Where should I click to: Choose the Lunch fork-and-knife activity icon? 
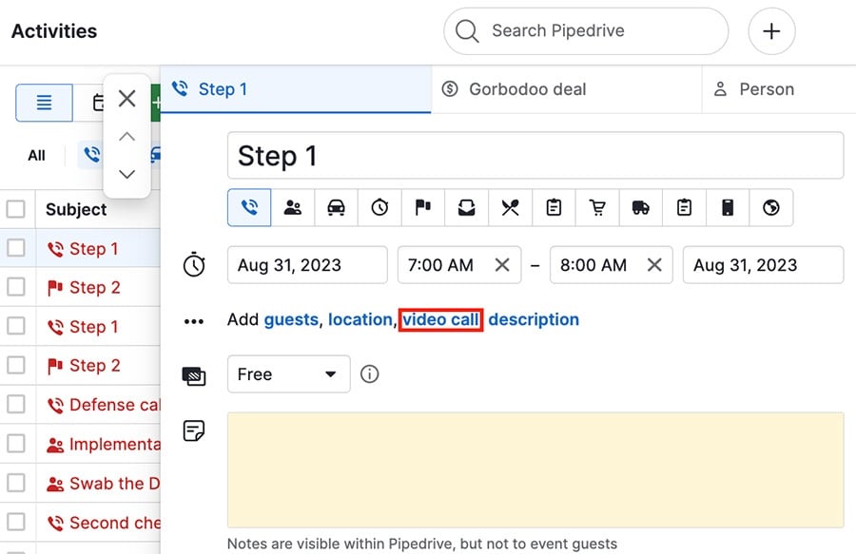click(510, 207)
